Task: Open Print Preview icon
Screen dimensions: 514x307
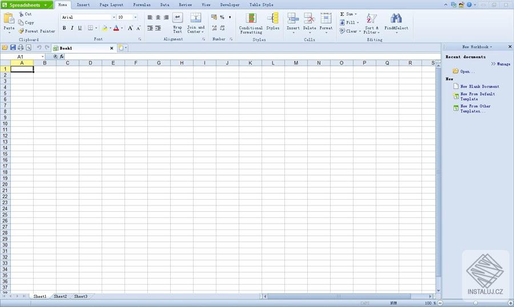Action: tap(29, 48)
